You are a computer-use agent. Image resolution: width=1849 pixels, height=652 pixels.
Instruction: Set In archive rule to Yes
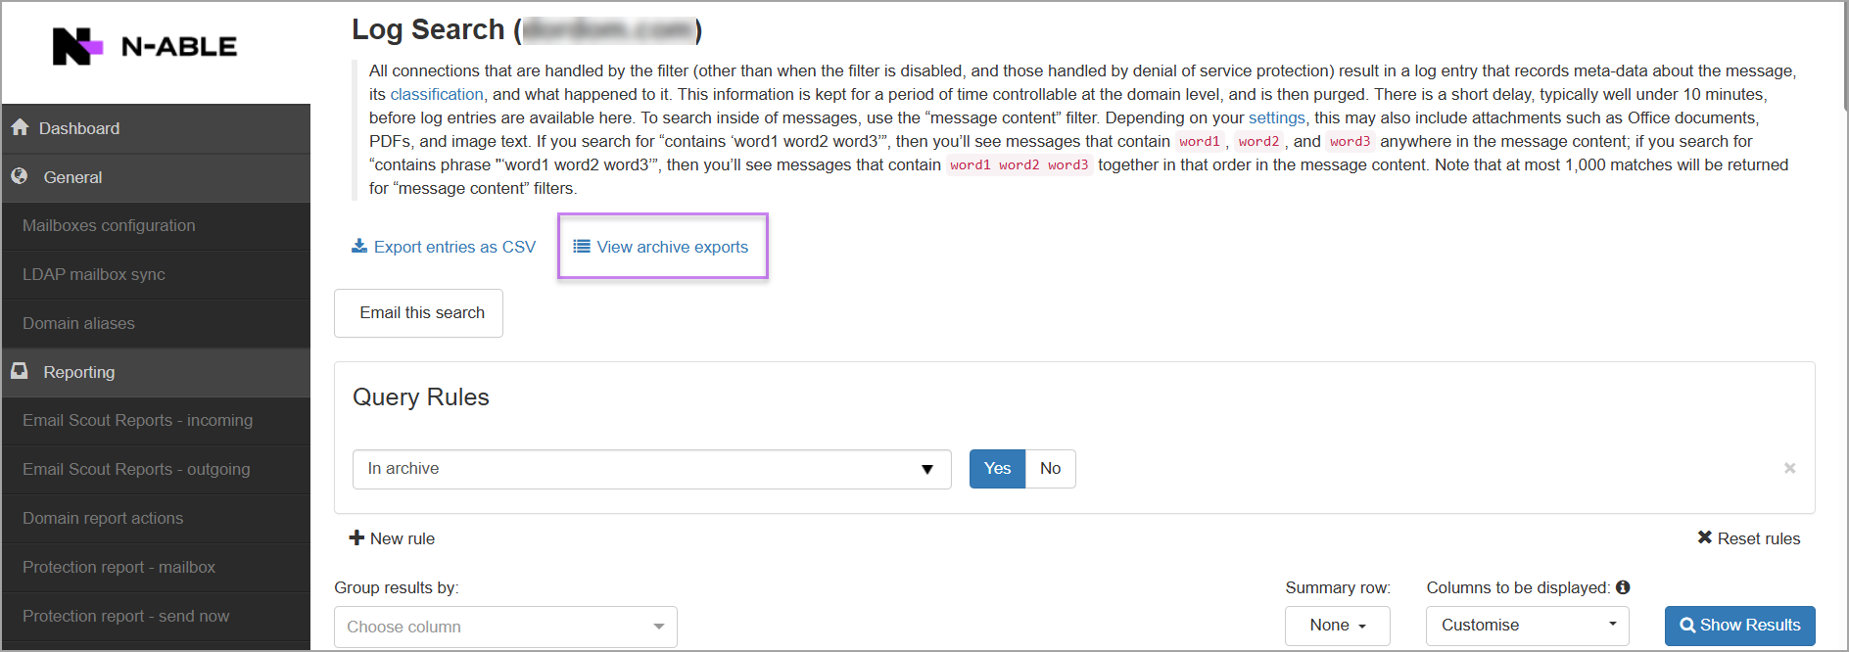(997, 469)
